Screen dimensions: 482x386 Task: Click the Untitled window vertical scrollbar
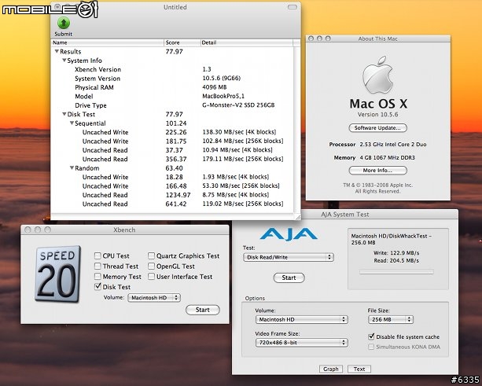coord(296,130)
